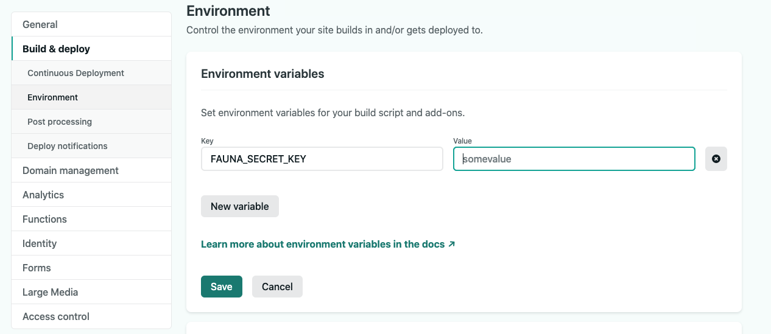Open Large Media settings
The image size is (771, 334).
pos(91,292)
